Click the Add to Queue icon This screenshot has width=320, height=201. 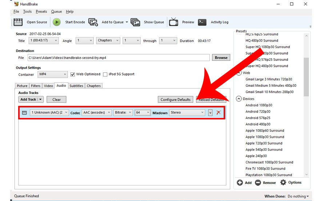(x=93, y=22)
